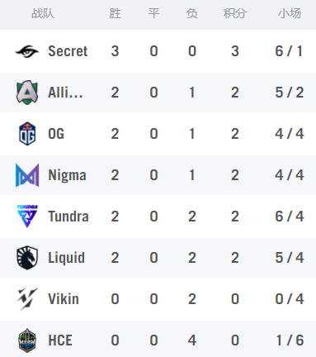The height and width of the screenshot is (357, 316).
Task: Select the HCE team badge
Action: coord(27,340)
